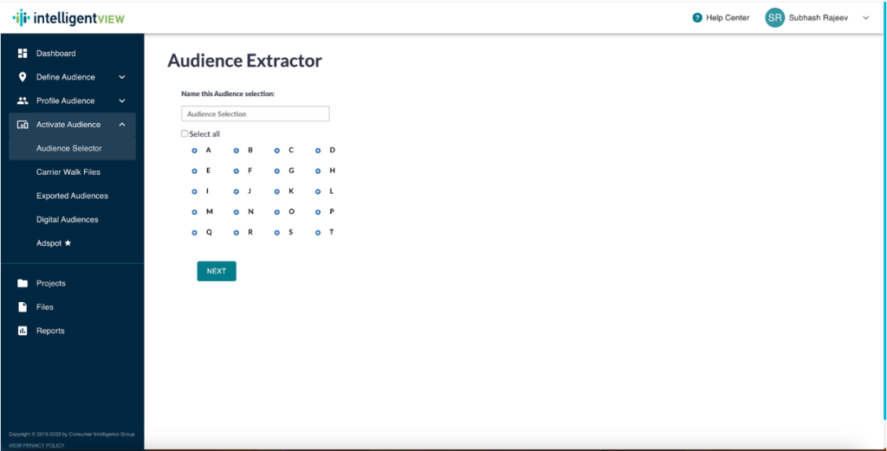Screen dimensions: 887x451
Task: Open the View Privacy Policy link
Action: (36, 445)
